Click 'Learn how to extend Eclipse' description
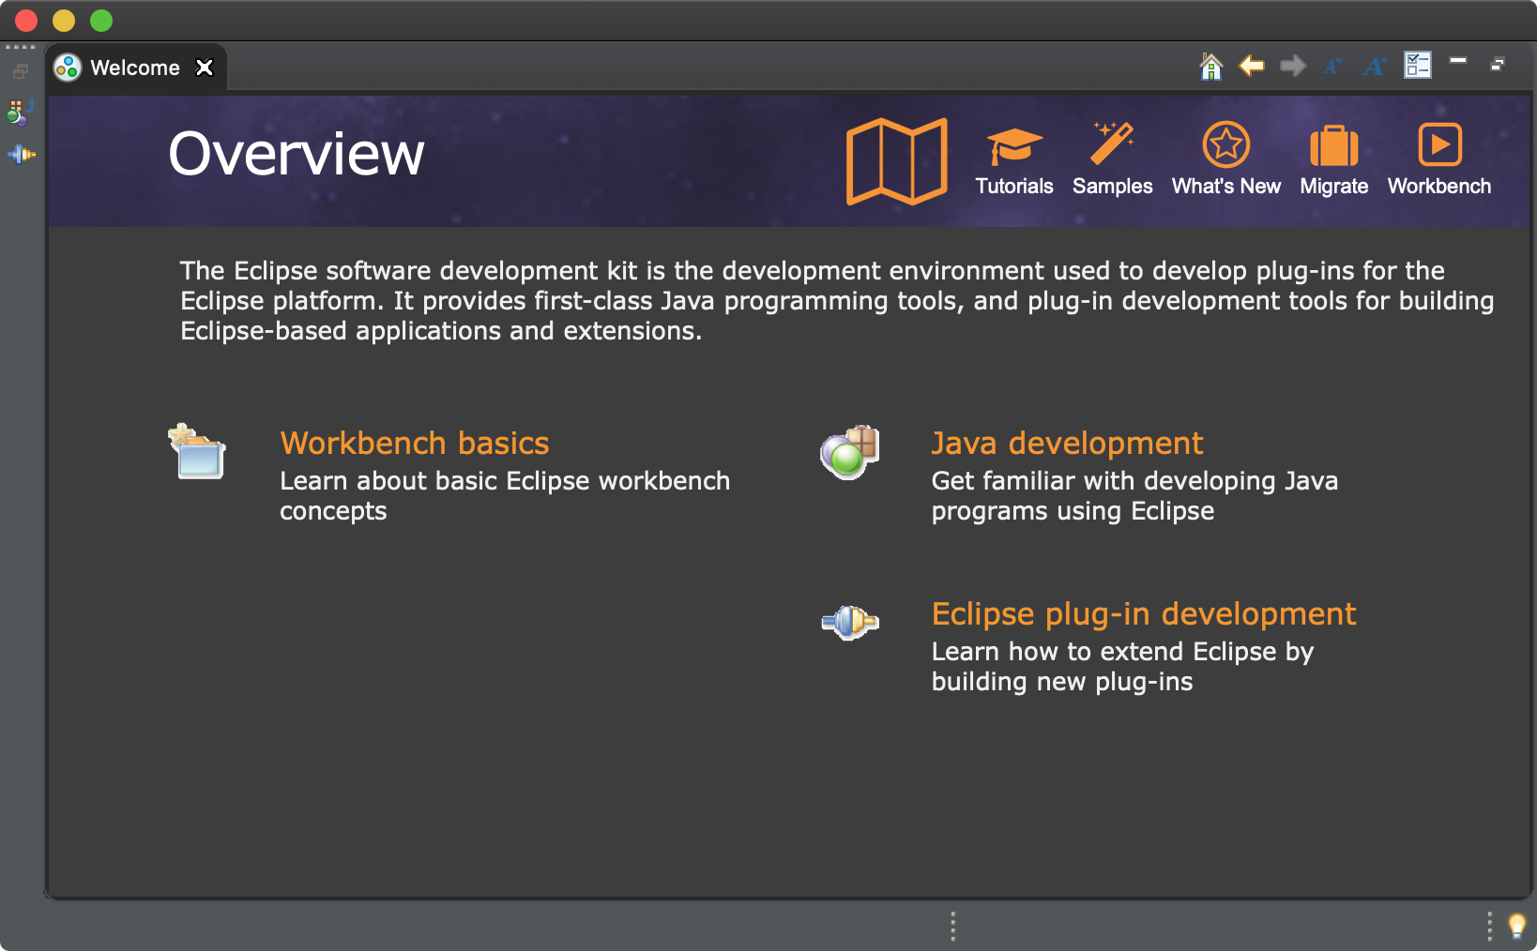This screenshot has width=1537, height=951. pos(1122,666)
